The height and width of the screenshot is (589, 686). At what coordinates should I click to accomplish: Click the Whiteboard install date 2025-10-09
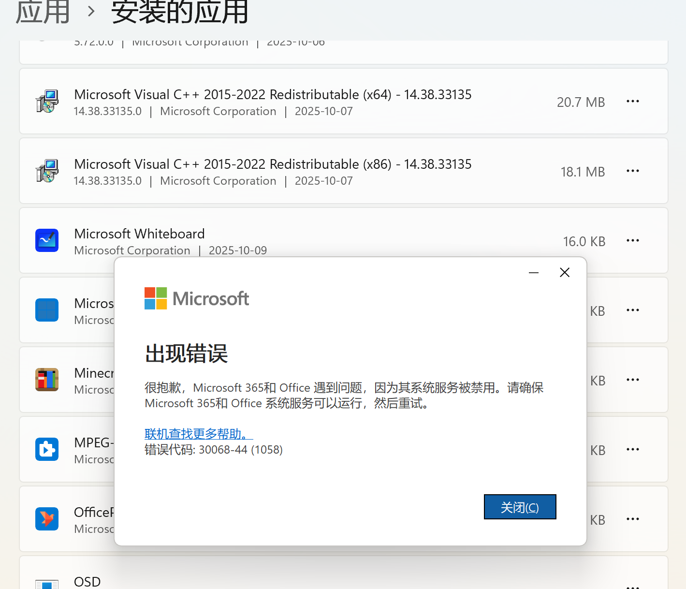[238, 250]
